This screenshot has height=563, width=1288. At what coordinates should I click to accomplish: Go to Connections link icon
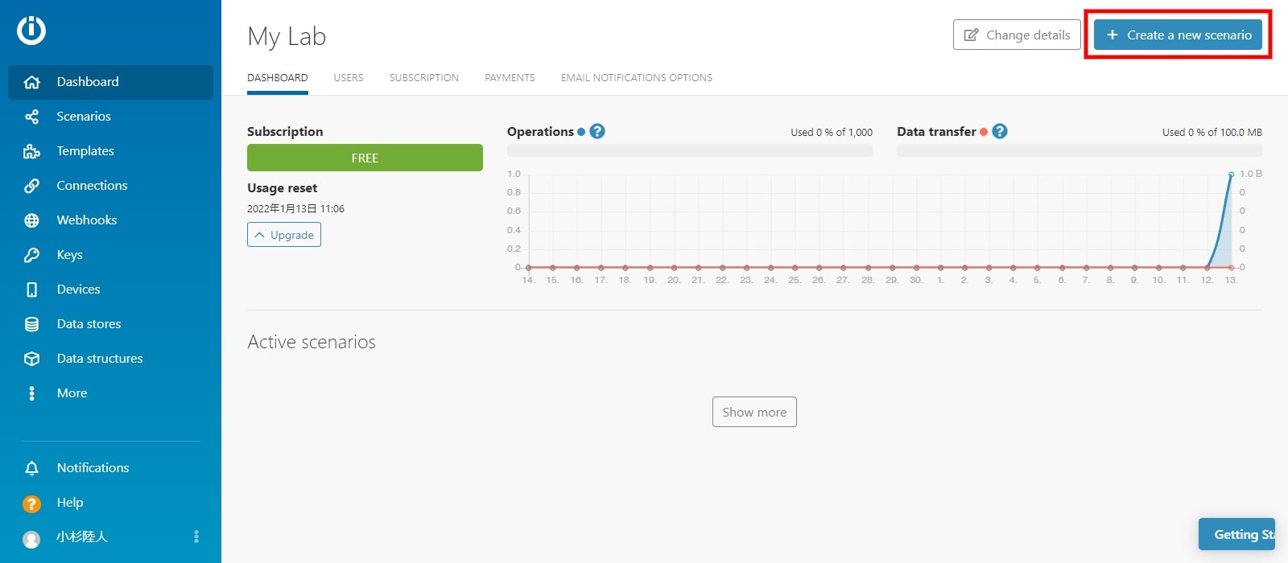31,186
